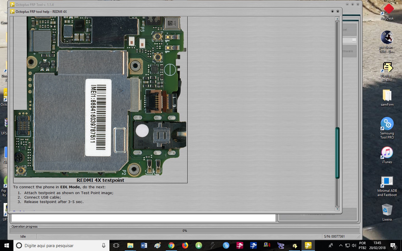Open the samFirm folder
402x251 pixels.
pos(387,98)
